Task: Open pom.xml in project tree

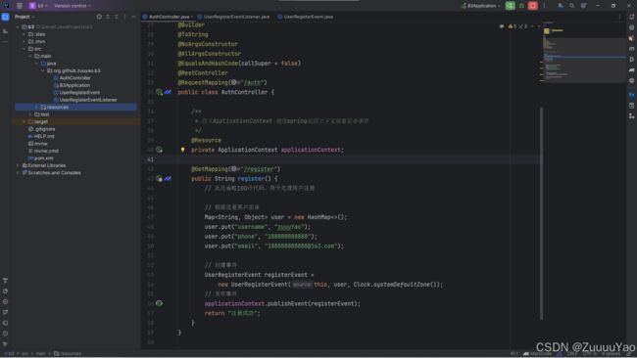Action: 40,158
